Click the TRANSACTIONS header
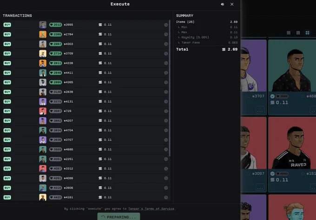Viewport: 316px width, 220px height. click(x=17, y=16)
